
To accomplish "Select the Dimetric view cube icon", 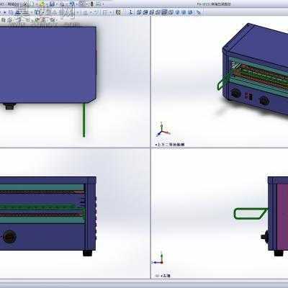I will coord(190,12).
